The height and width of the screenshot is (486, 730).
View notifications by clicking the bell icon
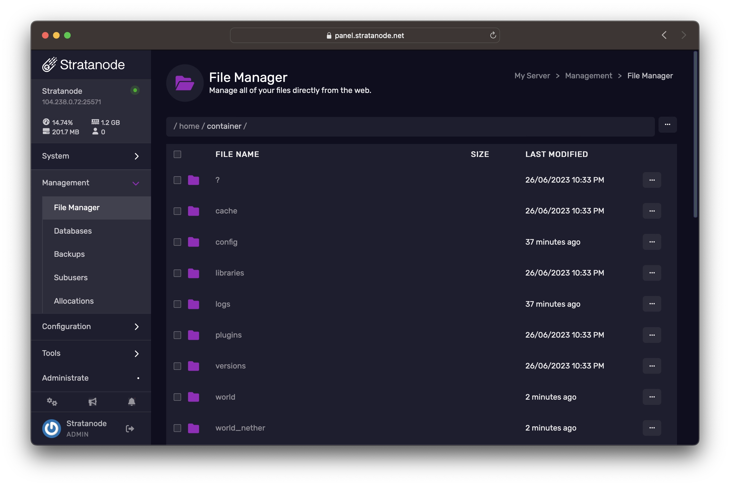(x=131, y=402)
